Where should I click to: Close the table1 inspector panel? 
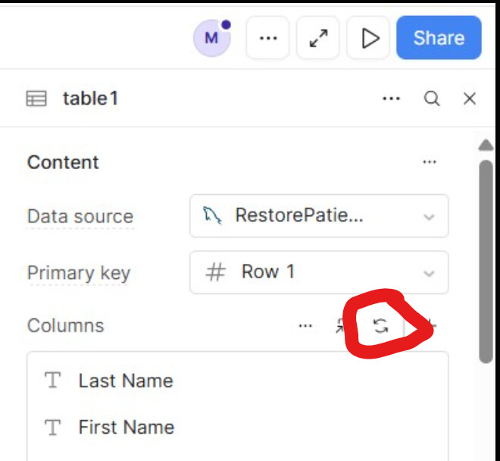coord(470,99)
